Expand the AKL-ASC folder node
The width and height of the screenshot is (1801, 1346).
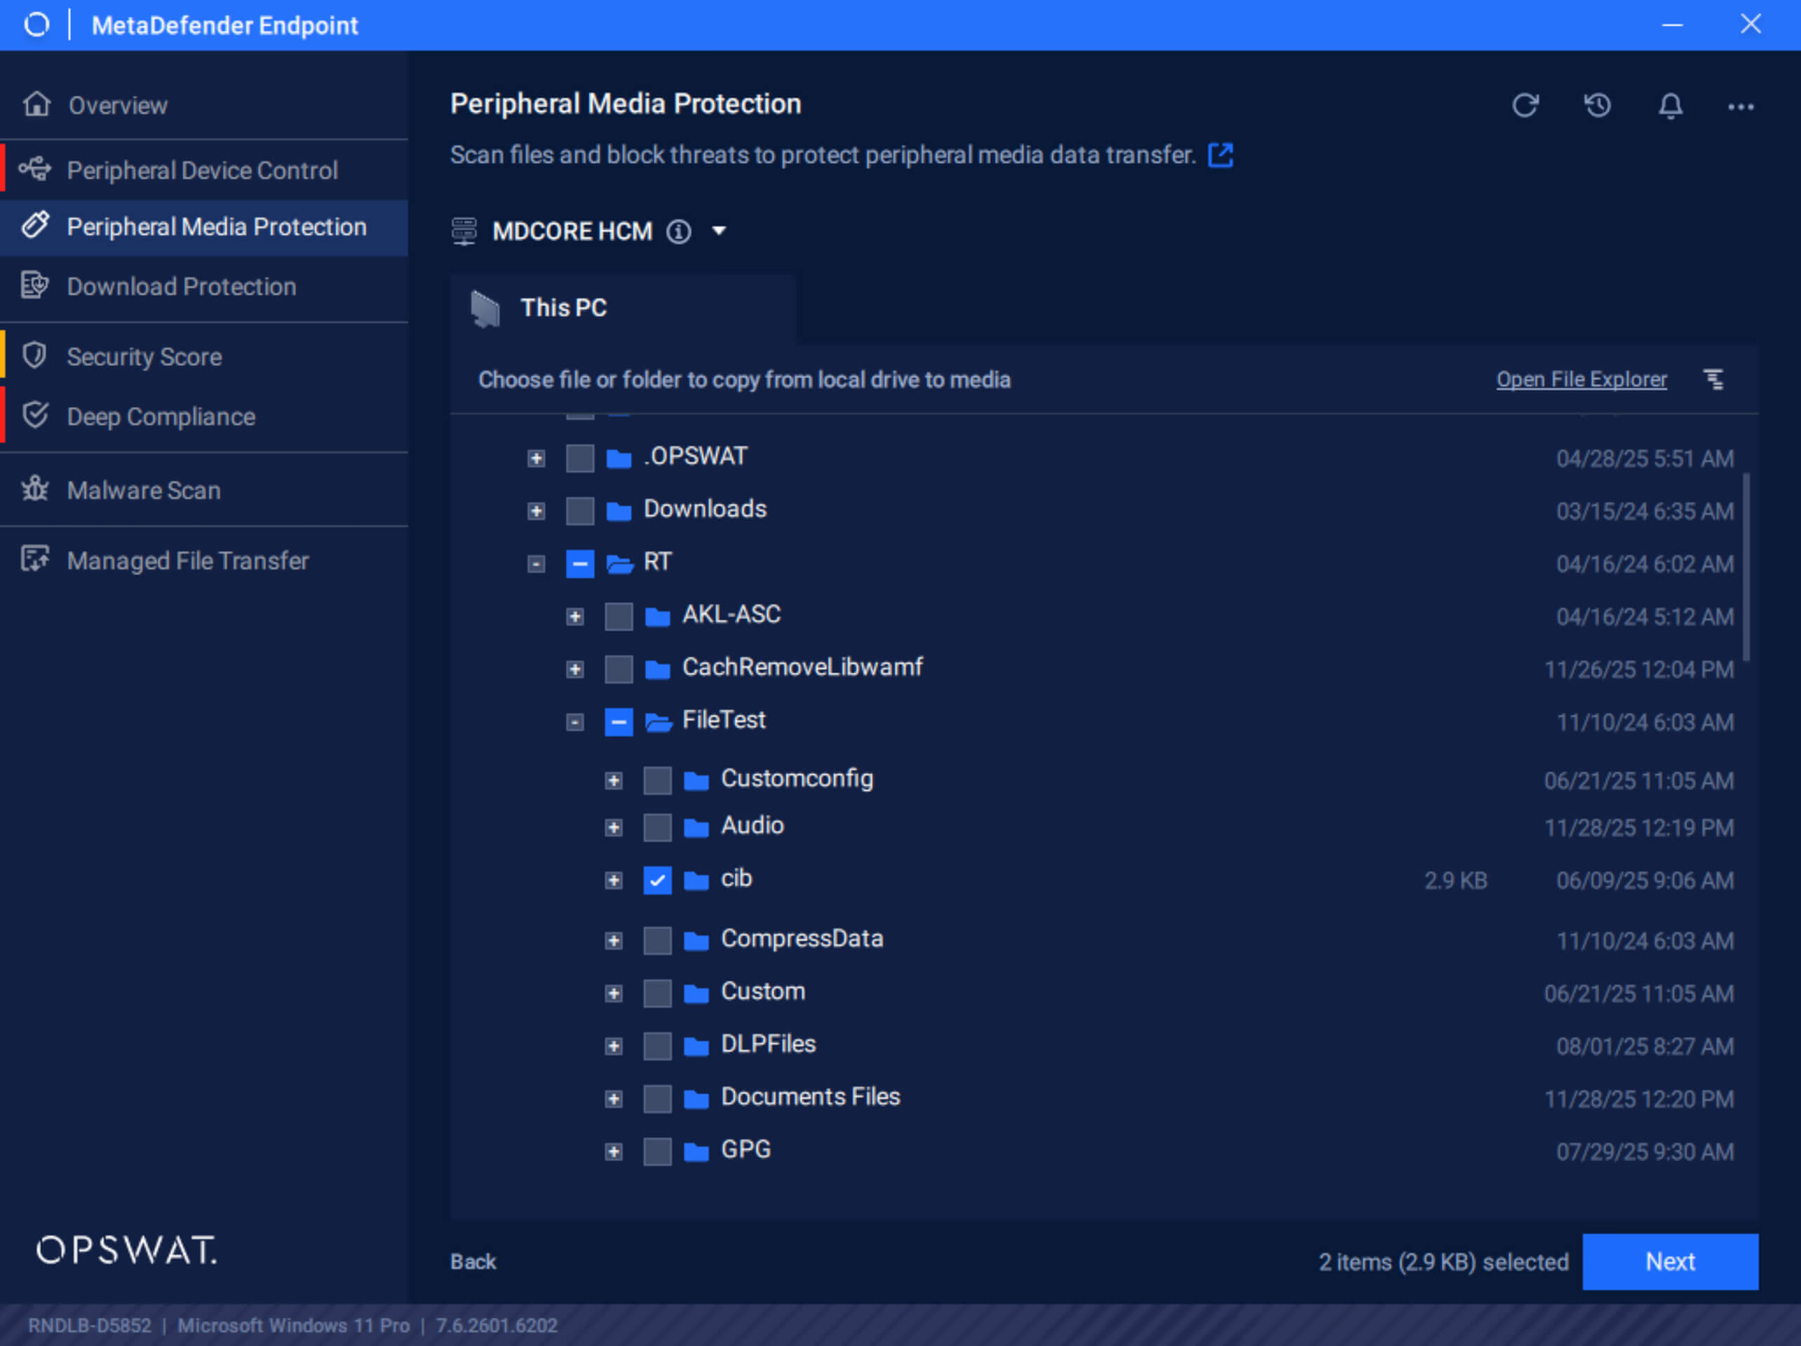575,617
